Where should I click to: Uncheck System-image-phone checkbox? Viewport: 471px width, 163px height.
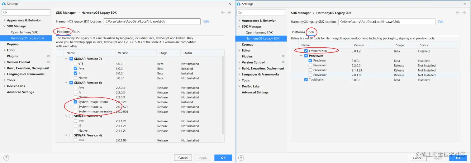(x=75, y=102)
